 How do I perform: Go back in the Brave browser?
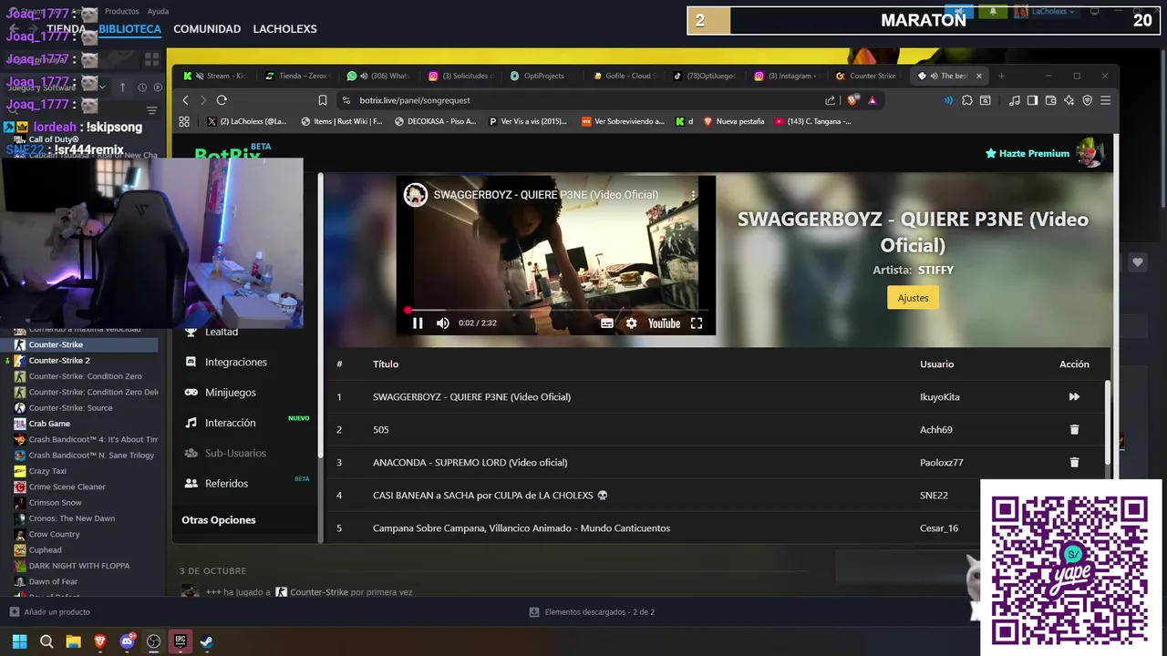click(185, 100)
